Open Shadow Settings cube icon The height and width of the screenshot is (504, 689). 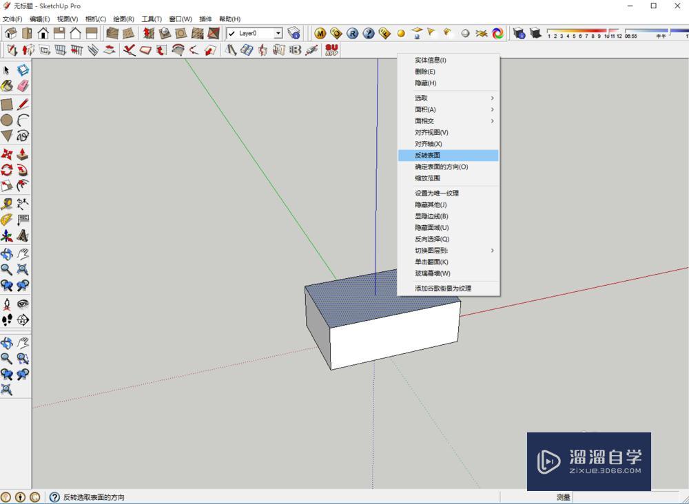[x=519, y=33]
